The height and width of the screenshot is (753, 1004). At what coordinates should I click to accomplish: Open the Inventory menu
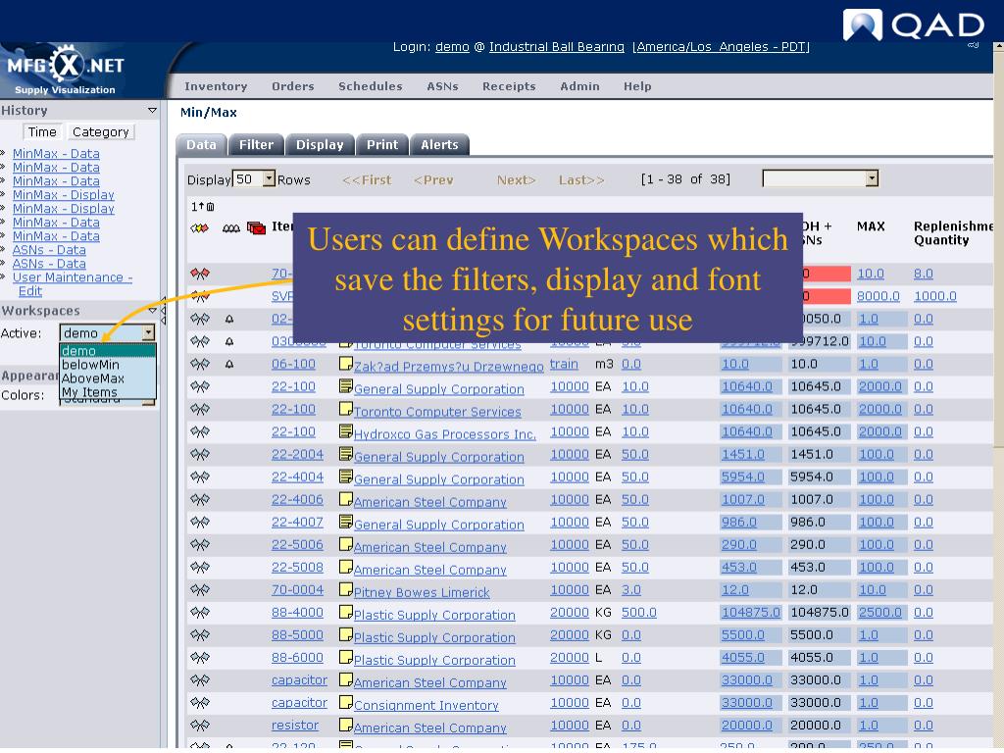(215, 86)
